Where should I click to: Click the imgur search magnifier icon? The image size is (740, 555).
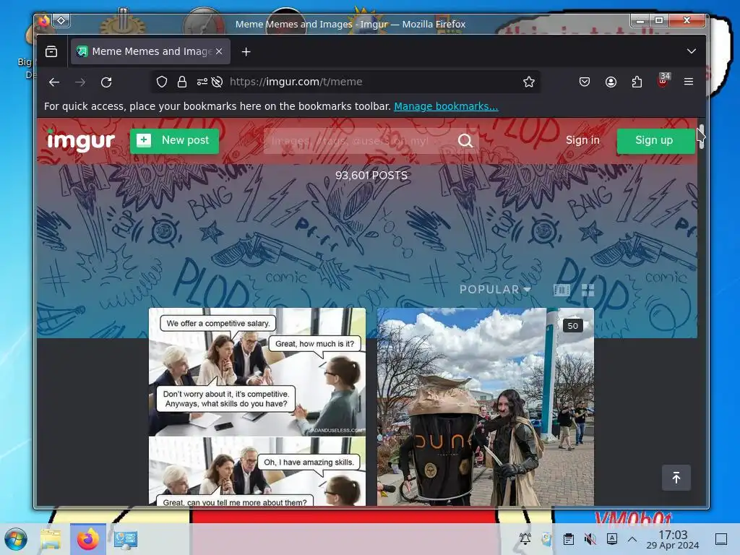click(465, 141)
